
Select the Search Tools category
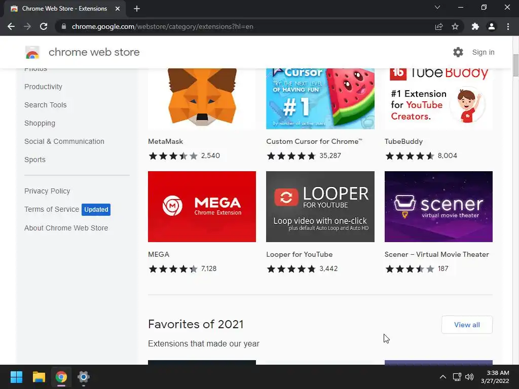click(x=45, y=105)
